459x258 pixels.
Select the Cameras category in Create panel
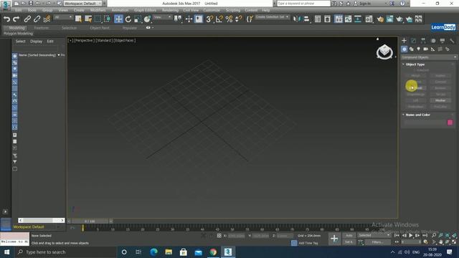tap(425, 49)
